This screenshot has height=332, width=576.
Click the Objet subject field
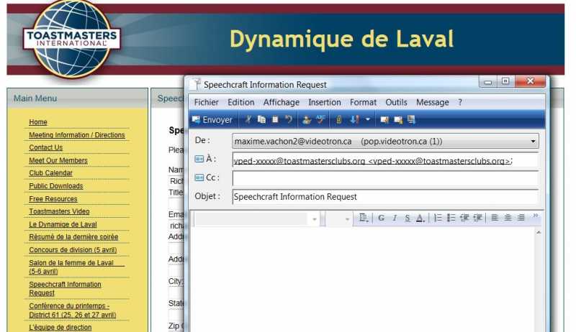(384, 197)
